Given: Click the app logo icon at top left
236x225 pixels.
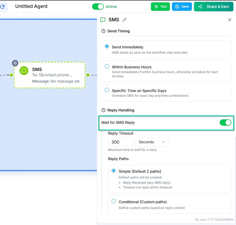Looking at the screenshot, I should pos(3,7).
